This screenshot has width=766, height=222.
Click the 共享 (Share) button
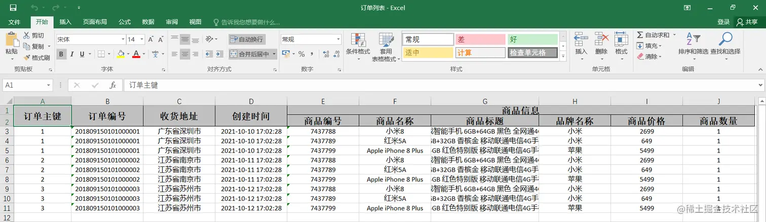tap(748, 22)
